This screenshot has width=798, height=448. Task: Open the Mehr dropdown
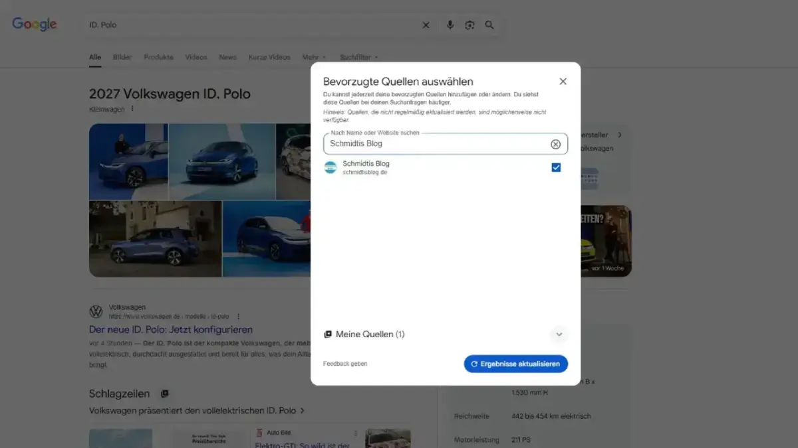(314, 57)
